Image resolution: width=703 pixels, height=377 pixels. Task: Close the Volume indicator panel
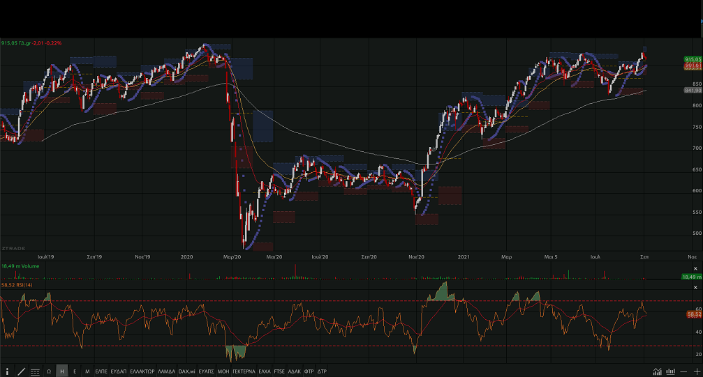pos(695,267)
